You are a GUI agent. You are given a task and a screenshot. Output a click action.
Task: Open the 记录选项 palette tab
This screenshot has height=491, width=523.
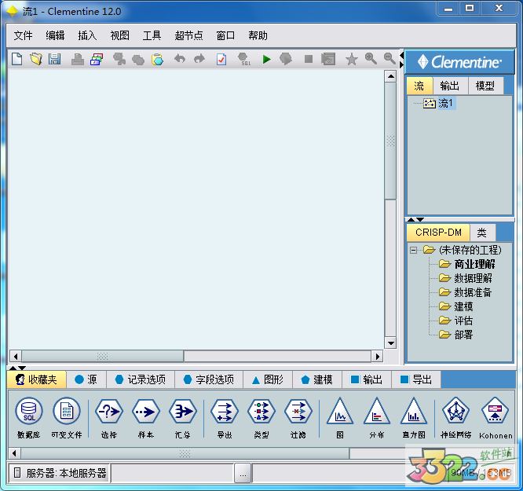[141, 379]
